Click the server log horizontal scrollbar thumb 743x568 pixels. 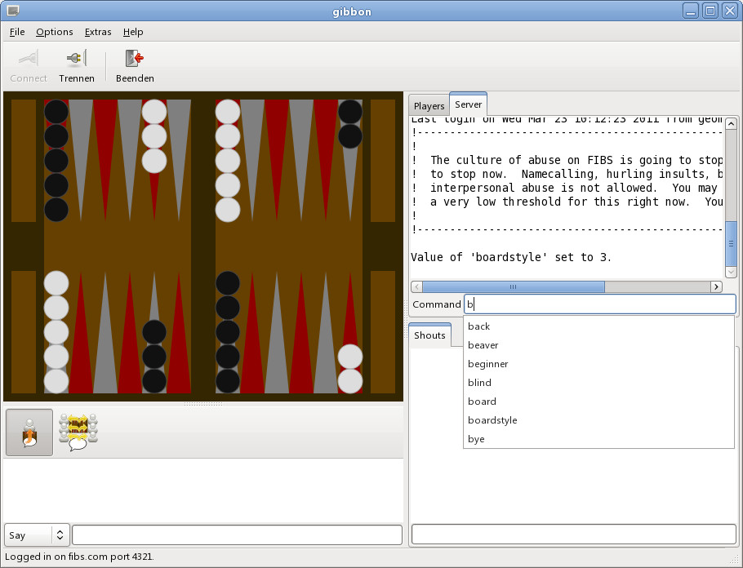tap(514, 286)
